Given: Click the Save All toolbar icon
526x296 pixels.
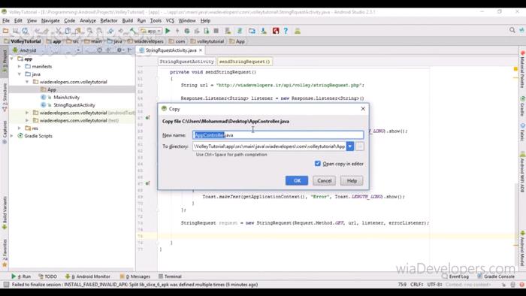Looking at the screenshot, I should pyautogui.click(x=15, y=31).
